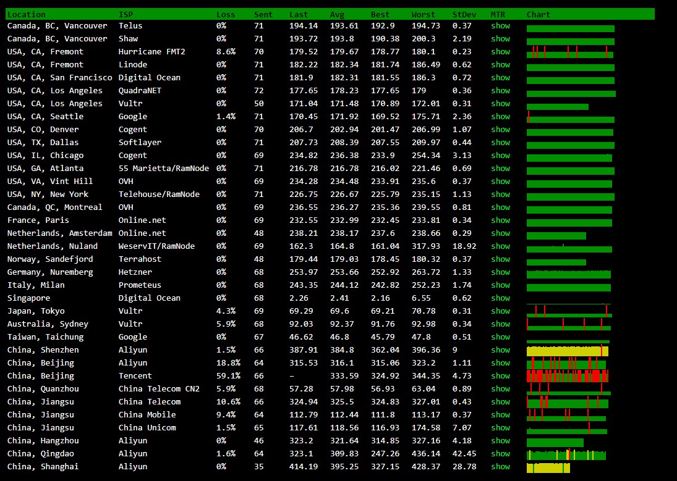Open 'show' link for Hetzner Nuremberg
Viewport: 677px width, 481px height.
500,272
